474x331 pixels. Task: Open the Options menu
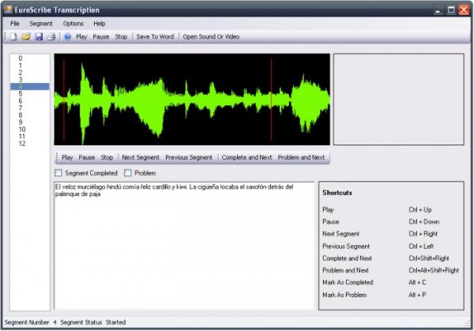click(x=73, y=24)
